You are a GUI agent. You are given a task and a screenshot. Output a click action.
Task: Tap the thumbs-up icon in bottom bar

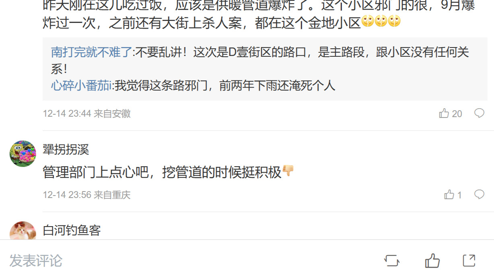[x=432, y=261]
